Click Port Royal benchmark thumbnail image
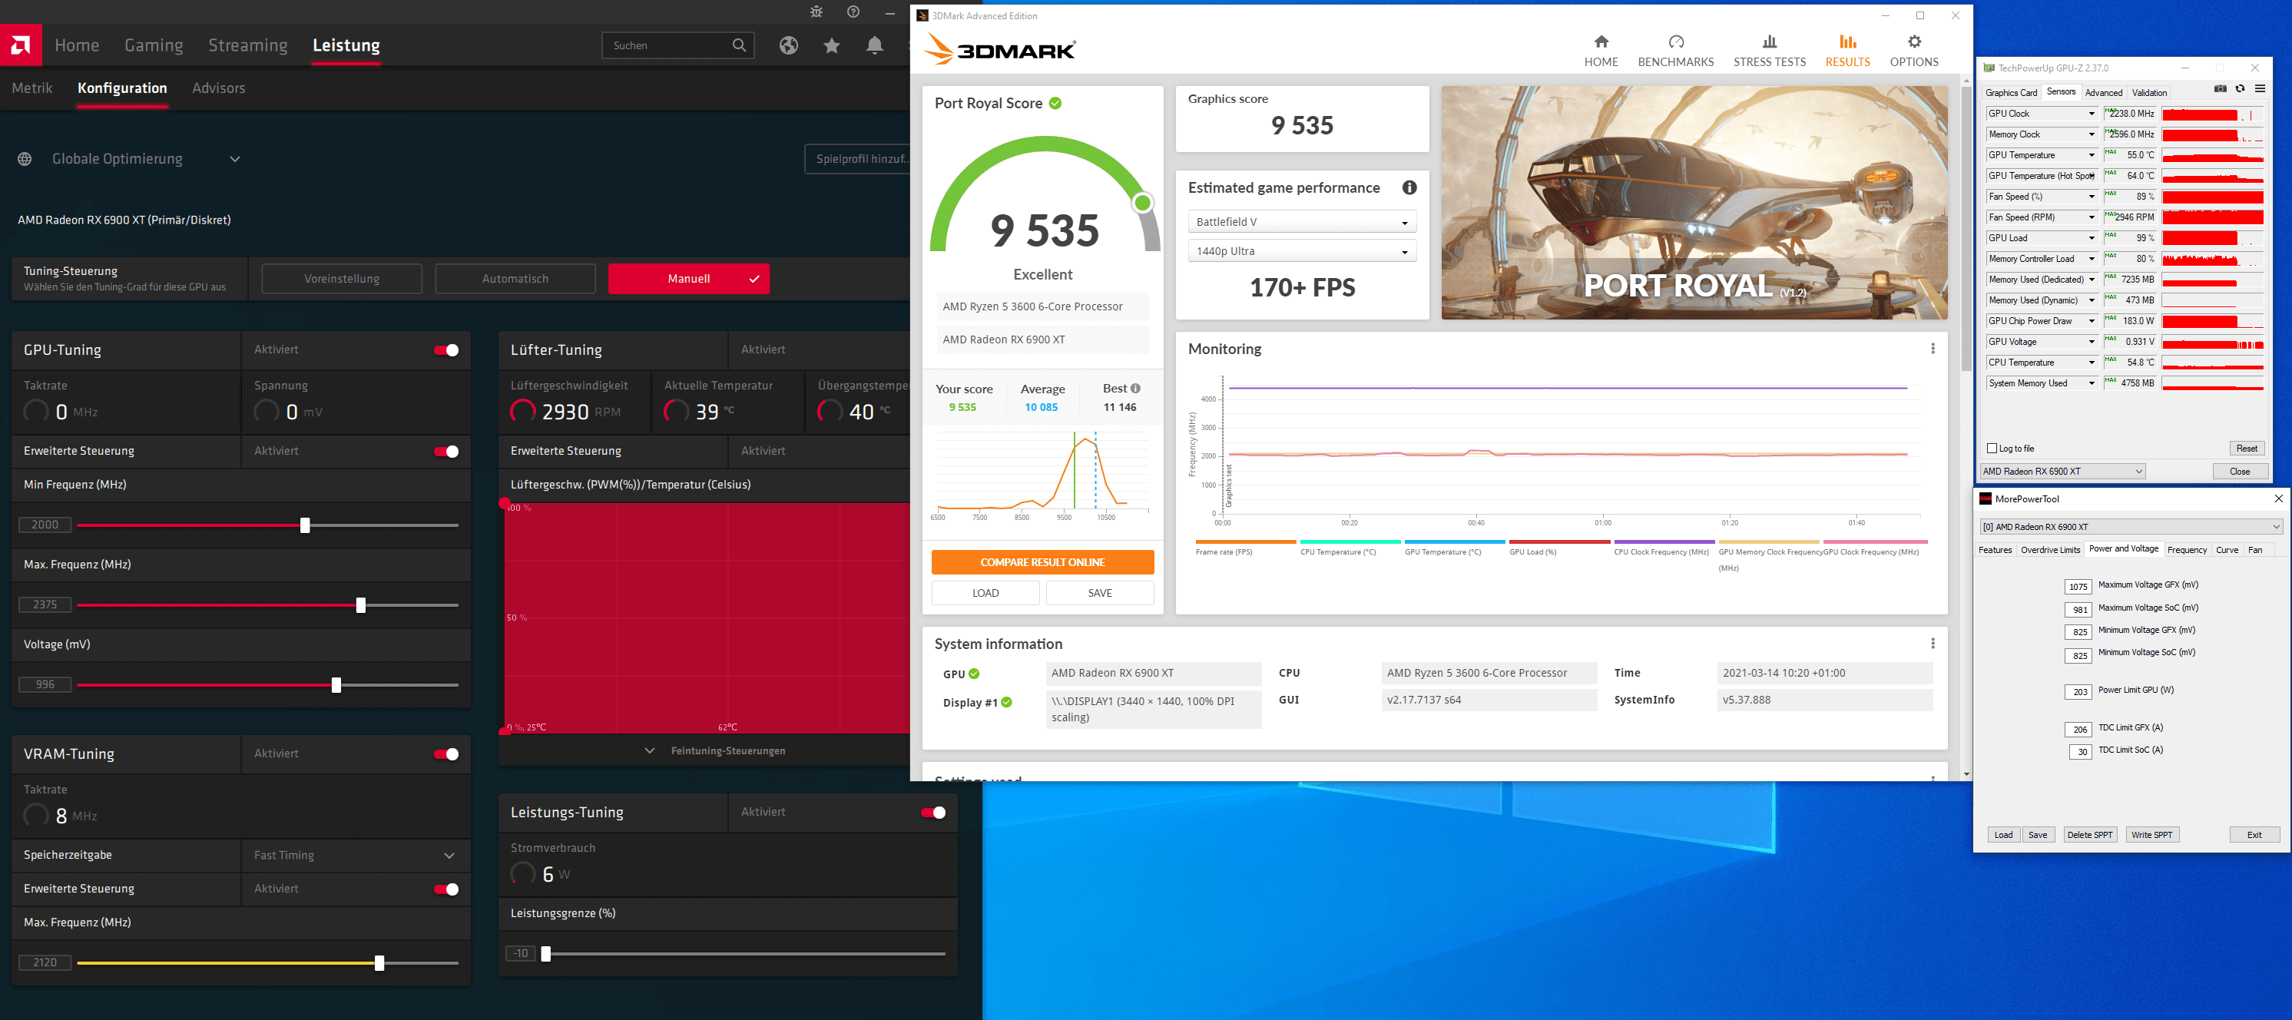Image resolution: width=2292 pixels, height=1020 pixels. [x=1694, y=203]
